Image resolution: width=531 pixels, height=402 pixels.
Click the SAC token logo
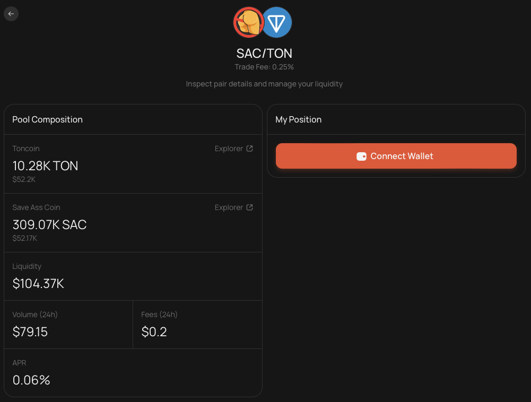(249, 22)
